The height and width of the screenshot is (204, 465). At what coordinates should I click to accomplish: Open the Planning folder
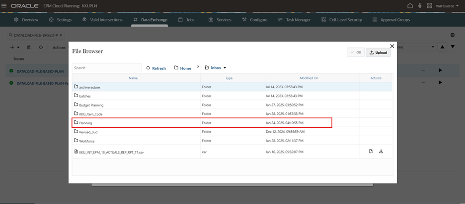click(85, 123)
